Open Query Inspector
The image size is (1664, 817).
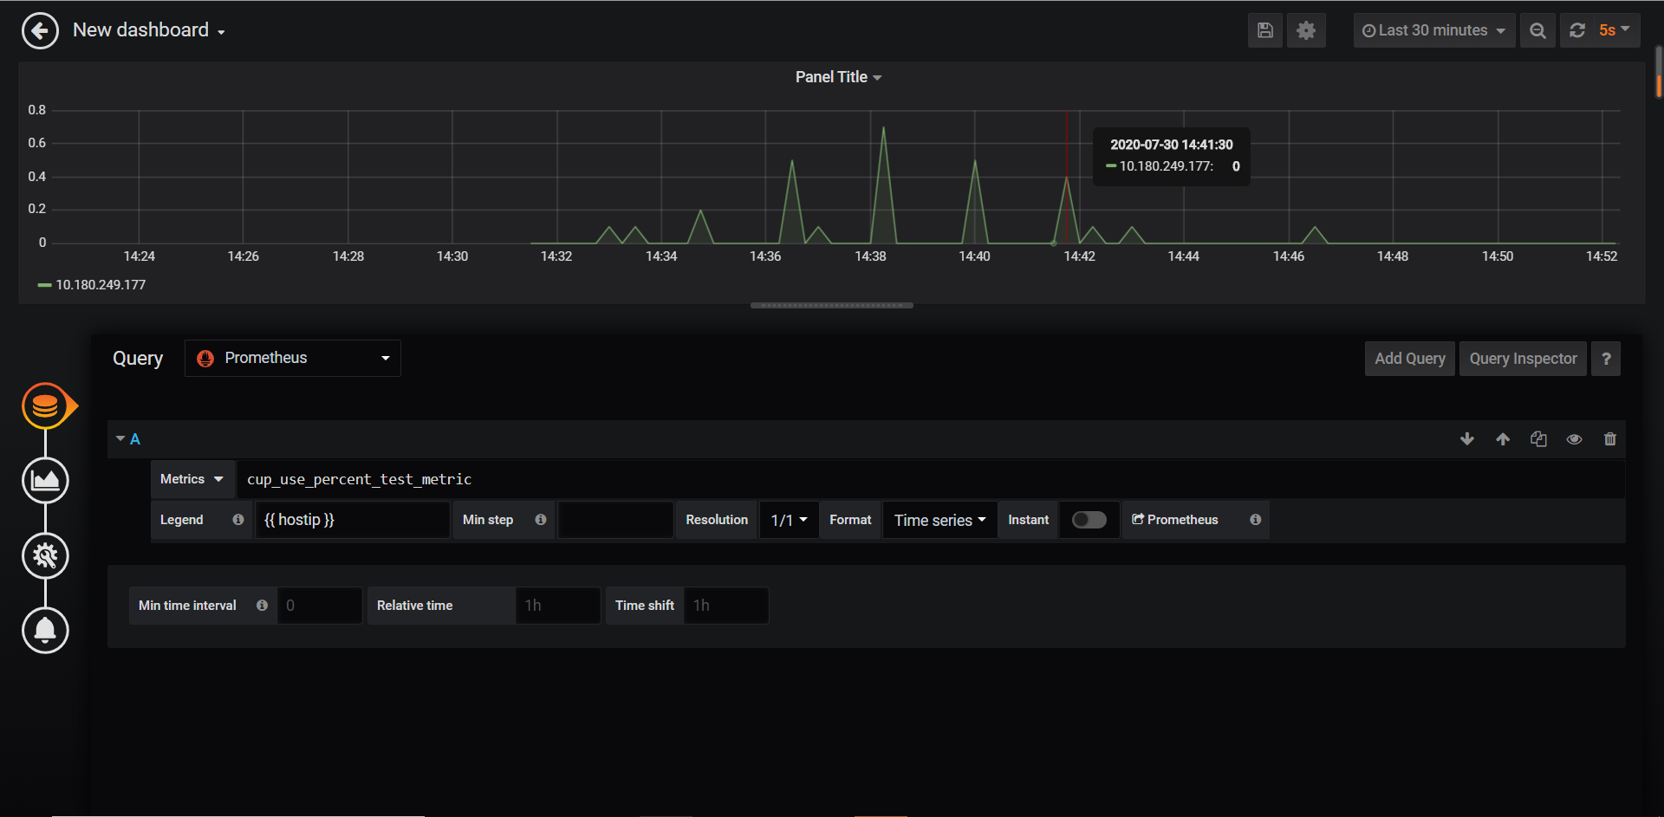(1523, 358)
